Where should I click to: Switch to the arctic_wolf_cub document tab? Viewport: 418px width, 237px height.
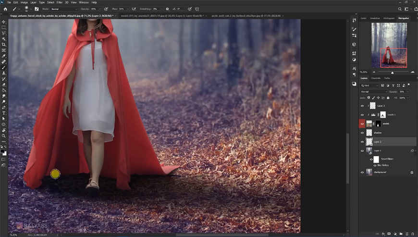246,16
